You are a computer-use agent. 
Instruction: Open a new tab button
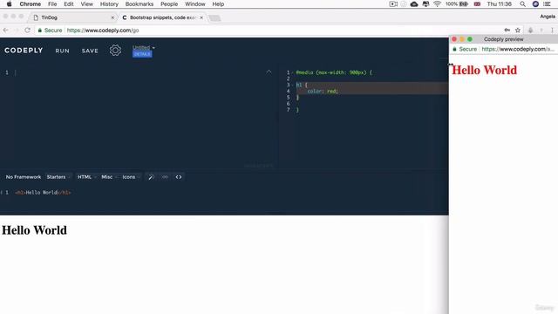[x=214, y=17]
